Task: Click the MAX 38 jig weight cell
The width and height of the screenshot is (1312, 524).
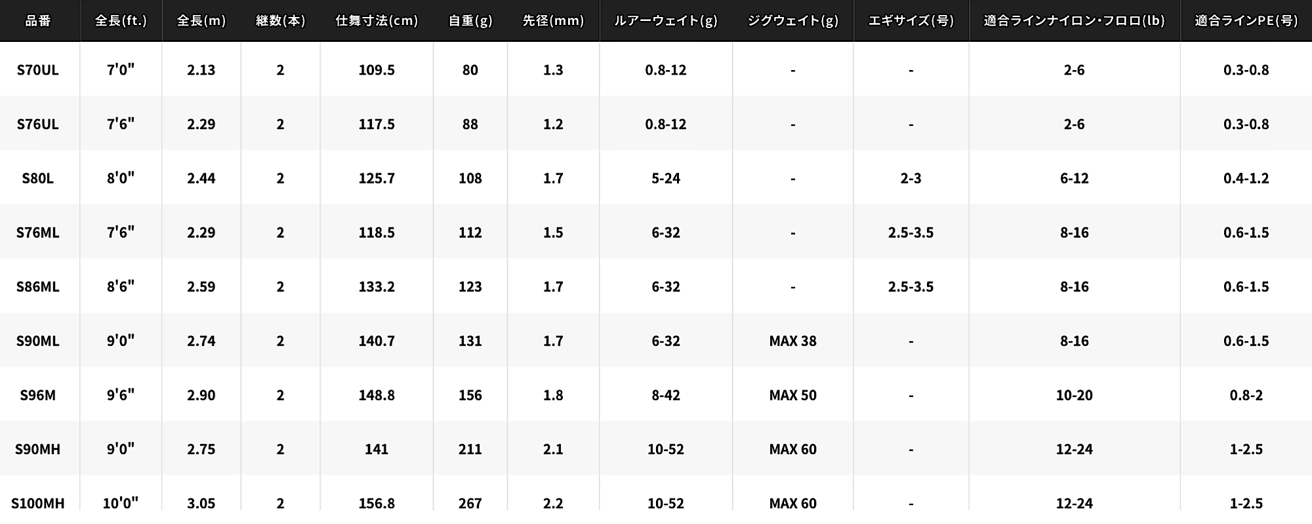Action: click(x=793, y=341)
